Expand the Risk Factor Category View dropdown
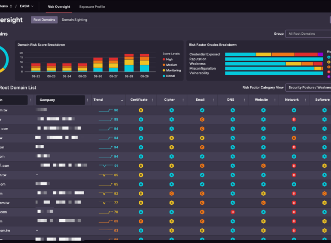Image resolution: width=331 pixels, height=243 pixels. coord(308,88)
